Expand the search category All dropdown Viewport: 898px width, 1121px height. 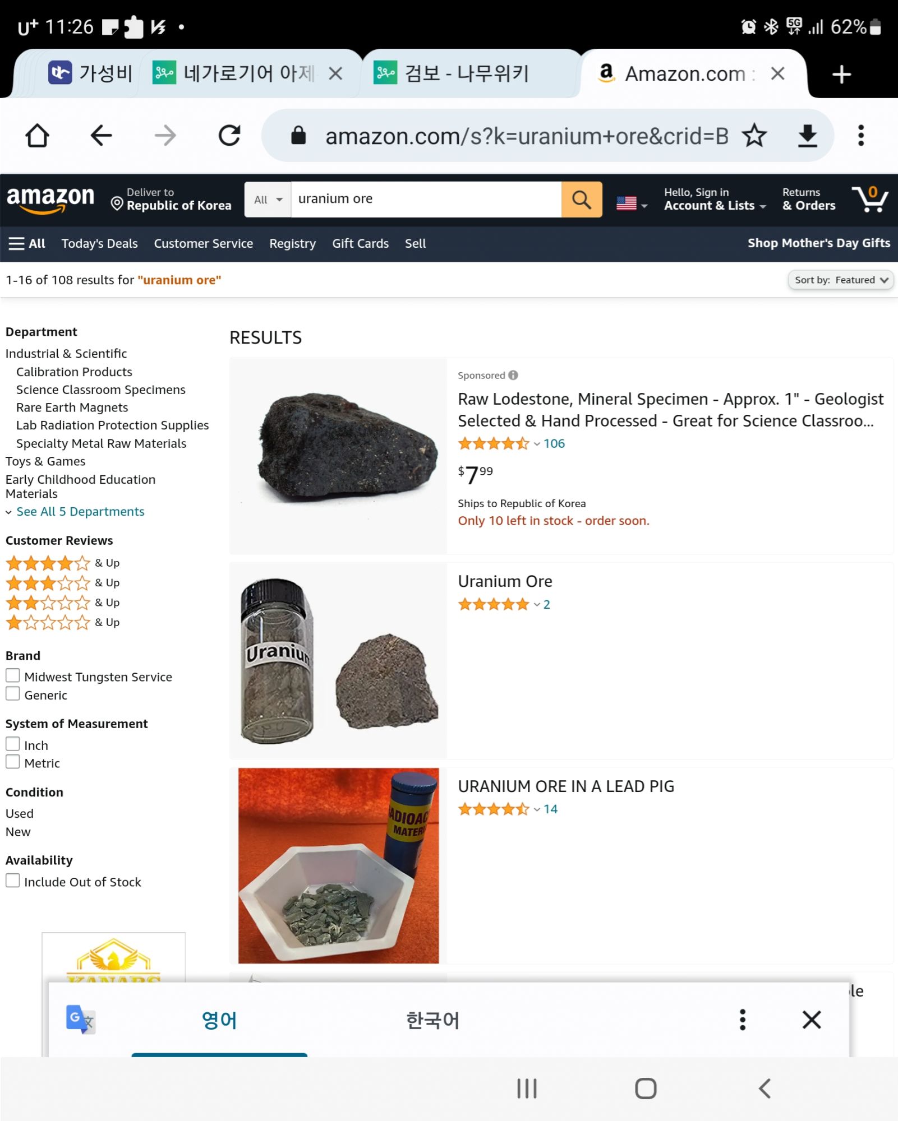[x=268, y=200]
